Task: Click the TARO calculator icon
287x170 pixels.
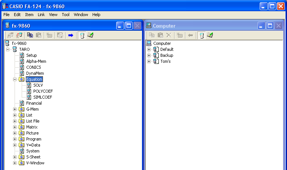Action: (15, 49)
